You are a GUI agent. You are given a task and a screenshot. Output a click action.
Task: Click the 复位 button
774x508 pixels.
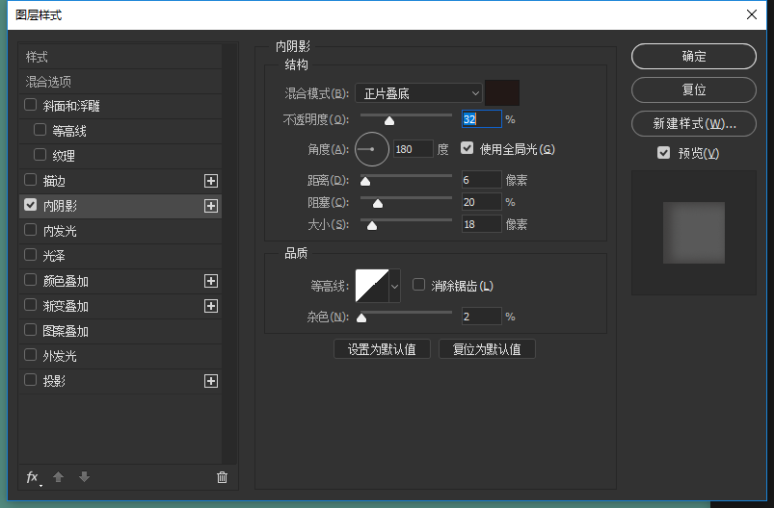[694, 89]
